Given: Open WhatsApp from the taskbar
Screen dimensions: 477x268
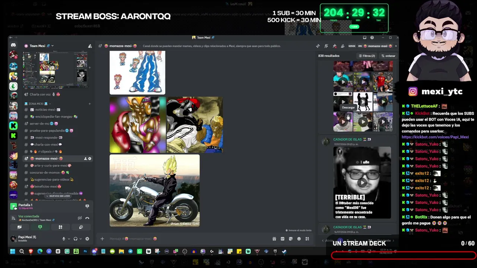Looking at the screenshot, I should coord(139,251).
